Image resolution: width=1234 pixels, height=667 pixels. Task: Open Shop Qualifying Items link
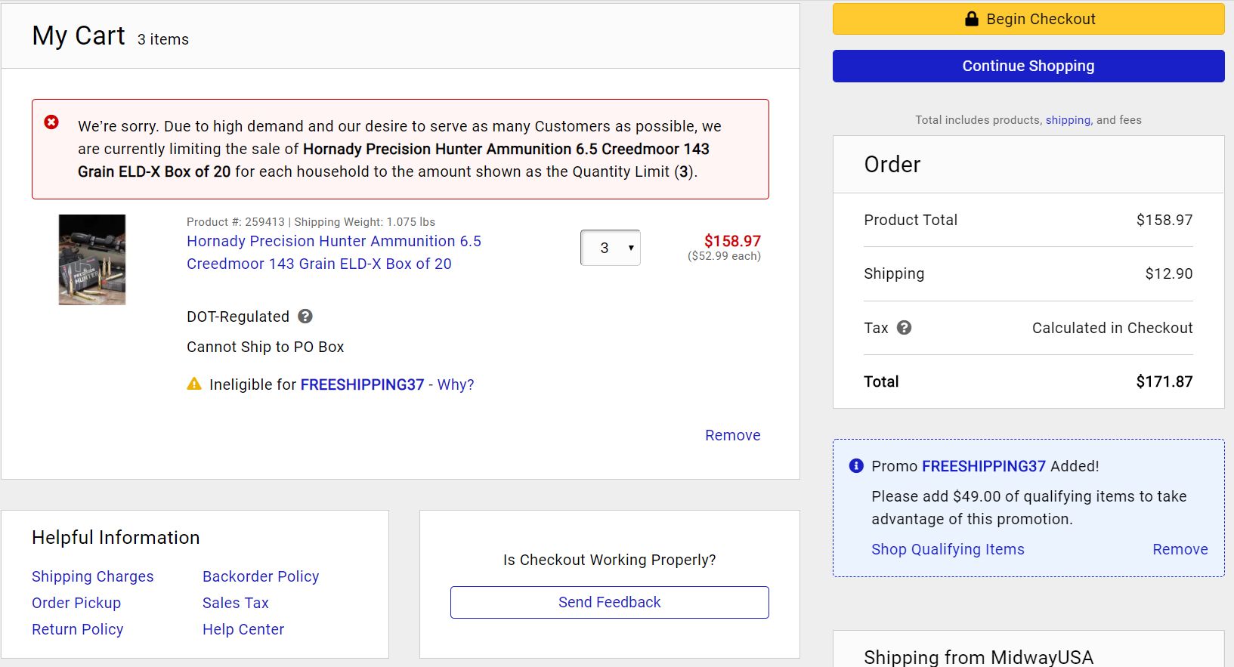coord(948,549)
